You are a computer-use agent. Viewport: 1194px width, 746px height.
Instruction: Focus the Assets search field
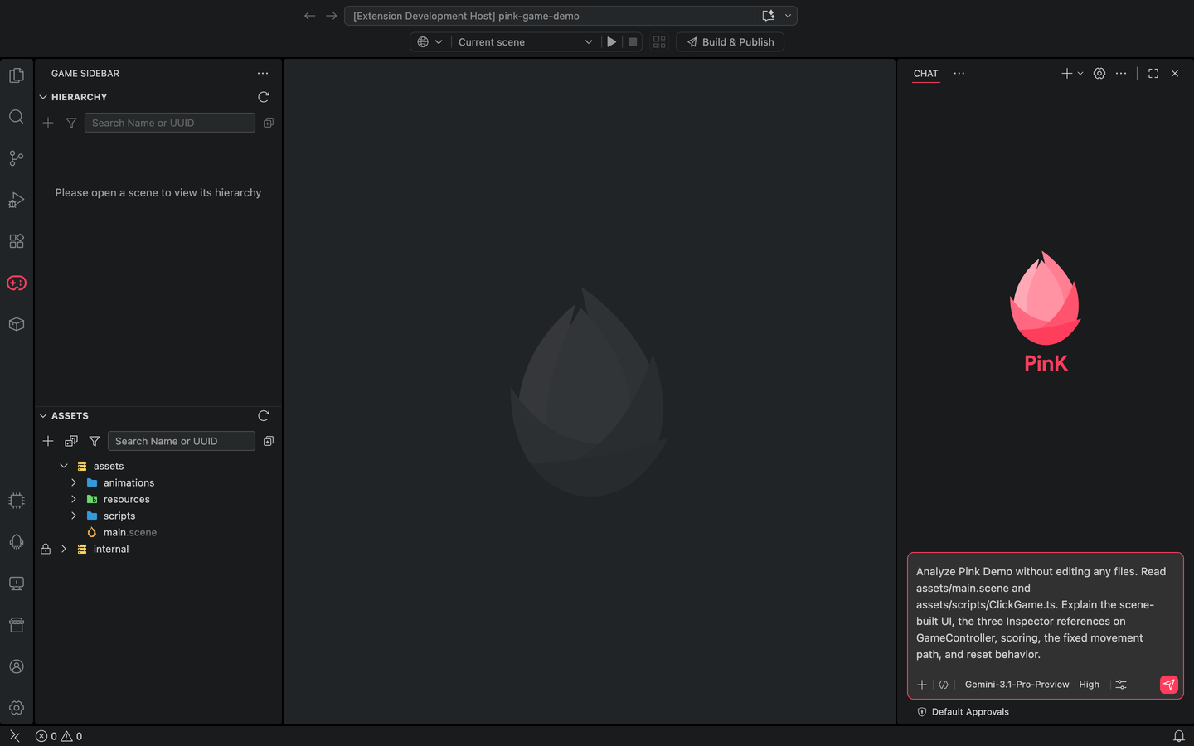pos(182,441)
